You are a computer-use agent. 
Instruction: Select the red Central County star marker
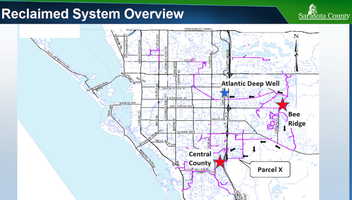tap(220, 161)
